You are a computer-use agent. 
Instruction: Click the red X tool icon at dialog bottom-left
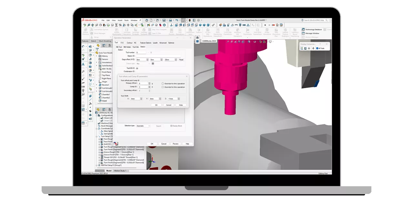pos(116,143)
